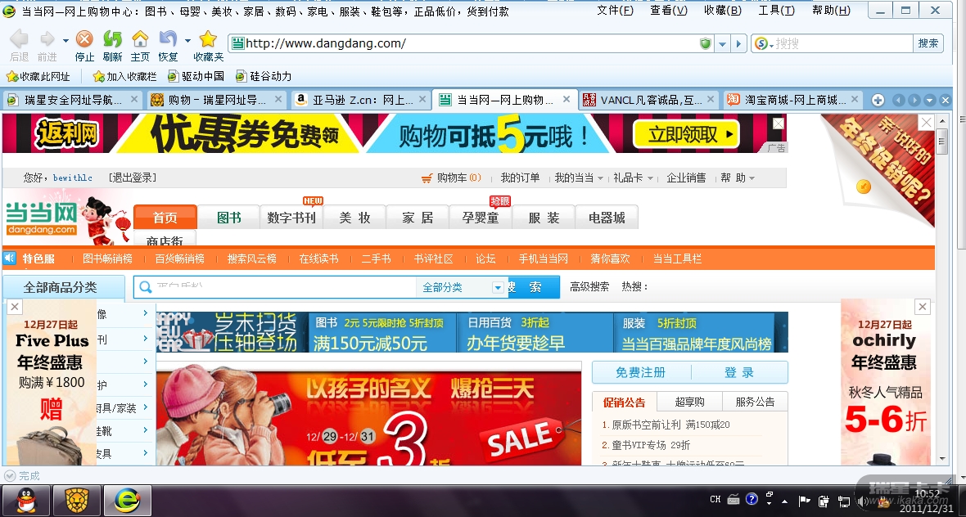Go to home page via house icon

(x=141, y=39)
